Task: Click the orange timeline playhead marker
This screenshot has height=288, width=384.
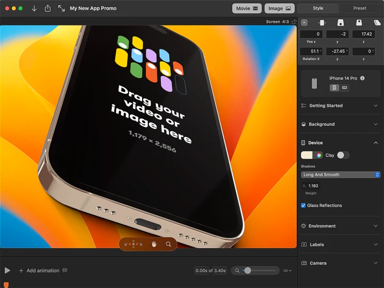Action: [6, 285]
